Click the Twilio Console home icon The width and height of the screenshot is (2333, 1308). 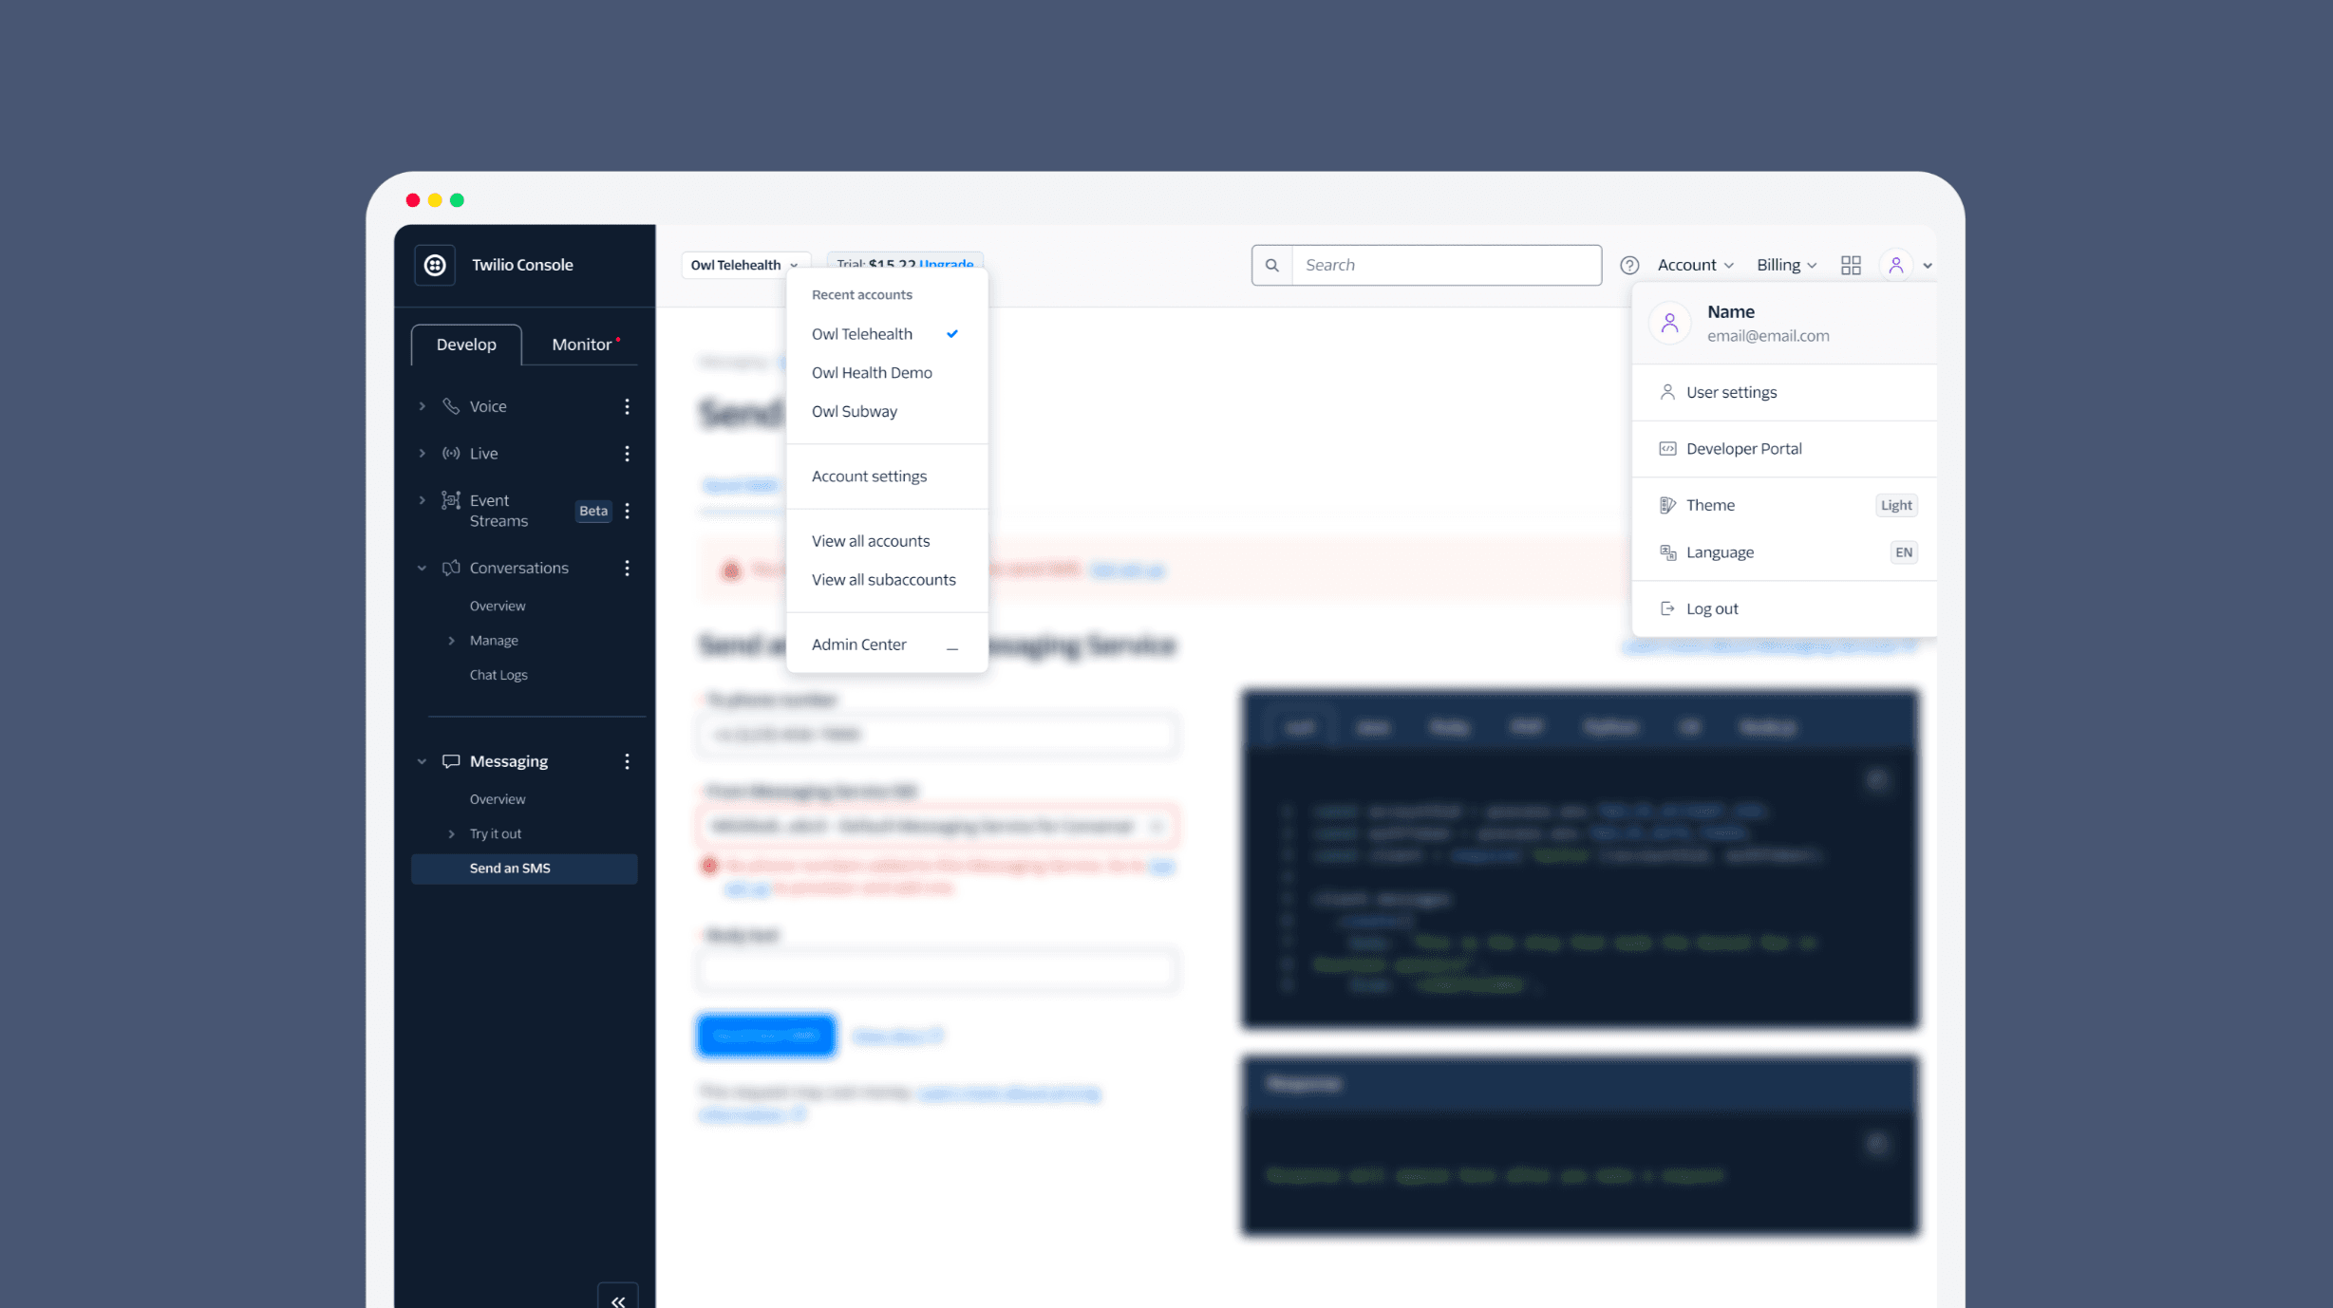(x=436, y=264)
